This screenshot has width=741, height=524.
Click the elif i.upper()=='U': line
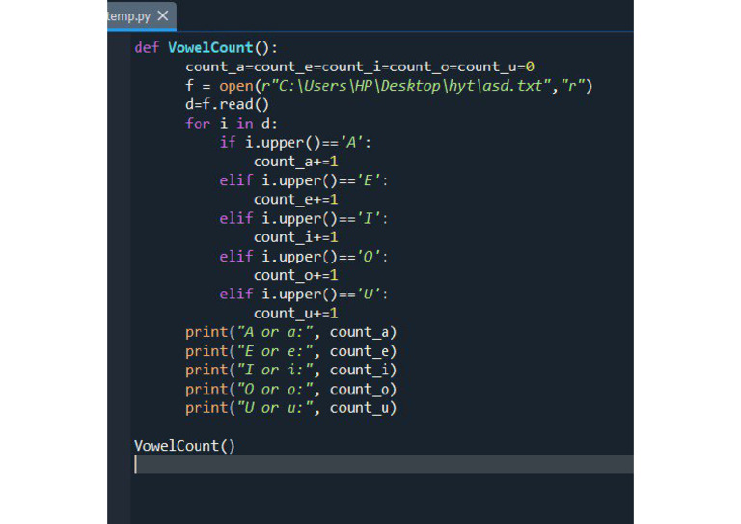303,294
